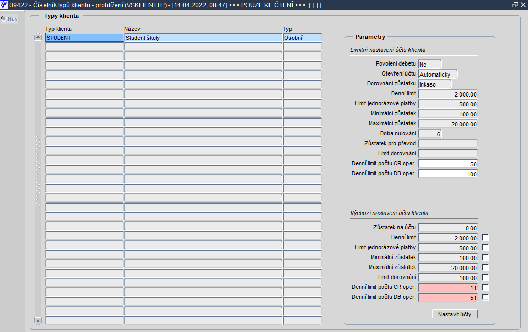This screenshot has width=528, height=332.
Task: Tick checkbox beside default DB oper. limit 51
Action: tap(485, 297)
